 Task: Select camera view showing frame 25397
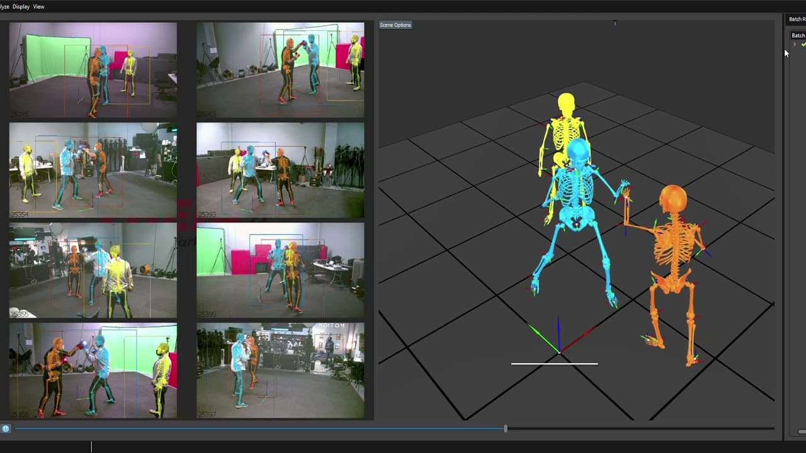pyautogui.click(x=280, y=371)
